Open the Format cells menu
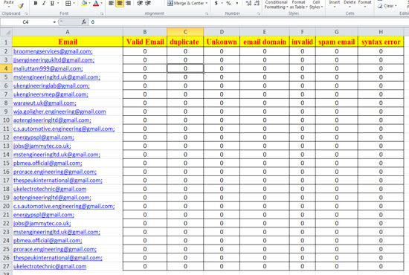The height and width of the screenshot is (275, 409). [x=364, y=4]
